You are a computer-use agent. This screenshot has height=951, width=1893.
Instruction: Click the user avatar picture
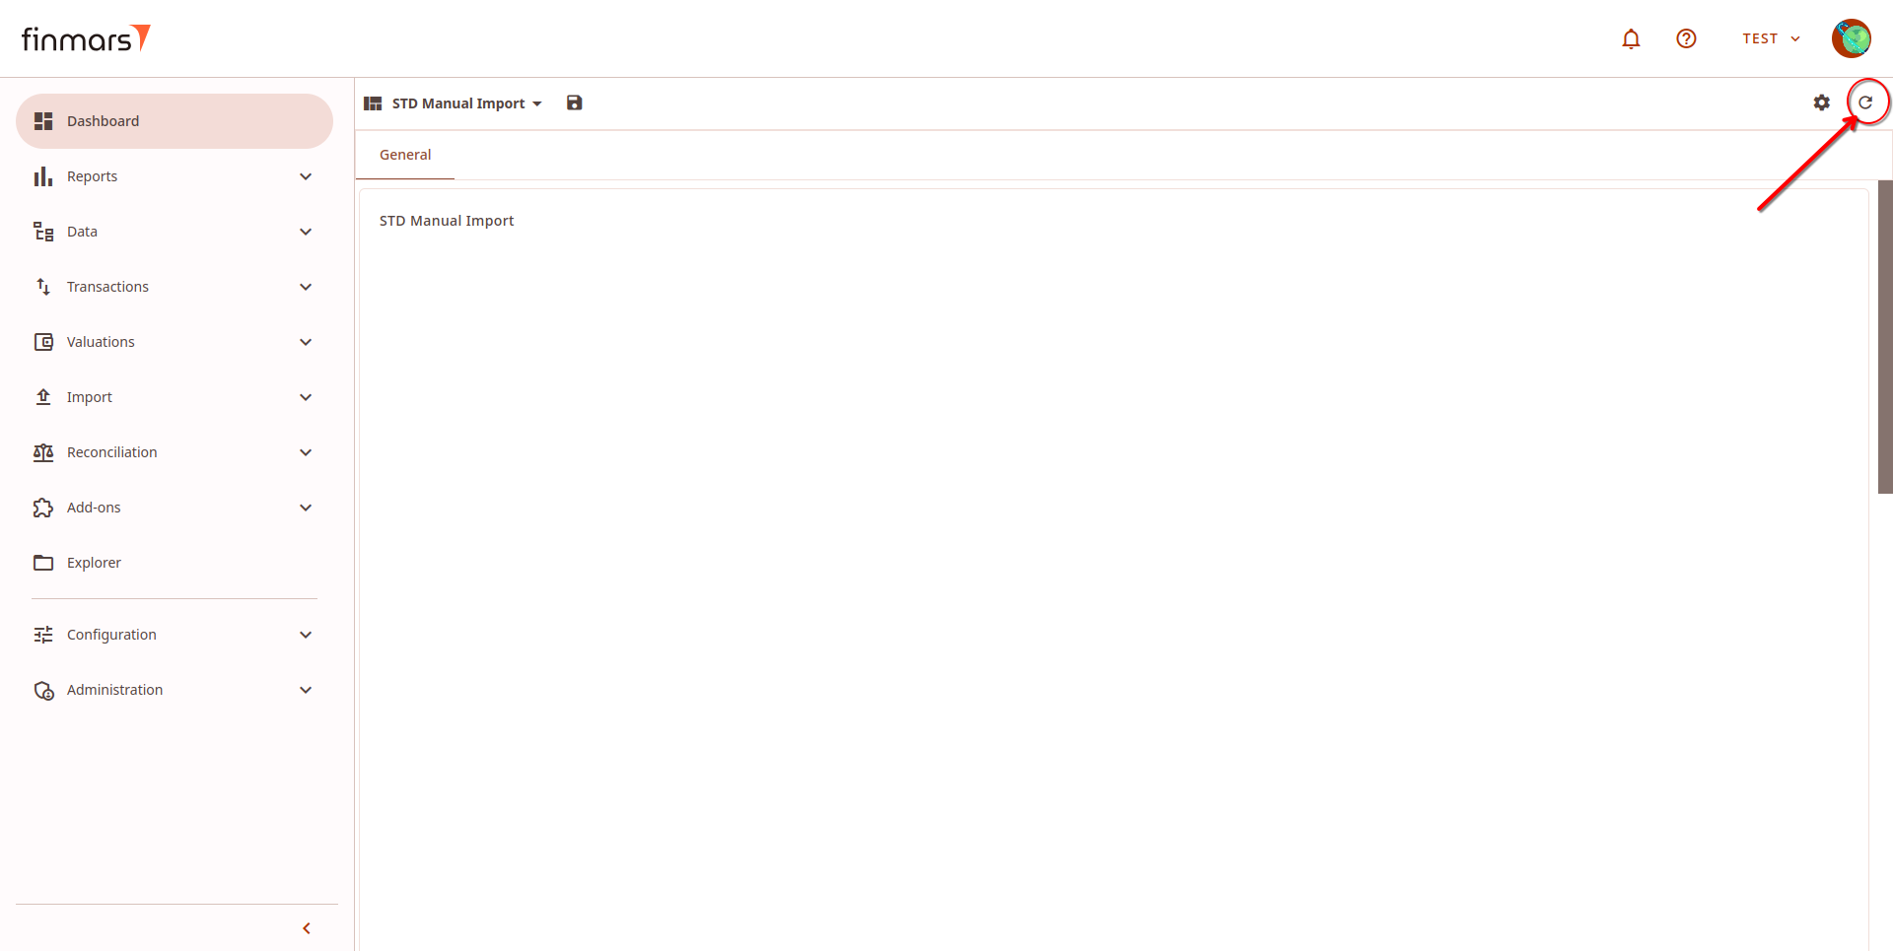[1851, 38]
